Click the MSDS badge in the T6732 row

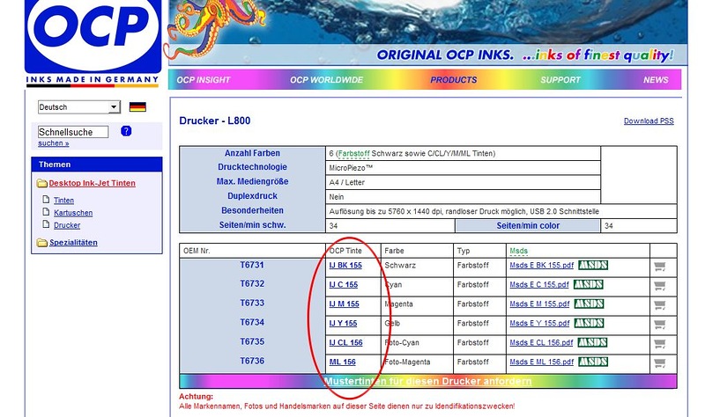pos(589,284)
